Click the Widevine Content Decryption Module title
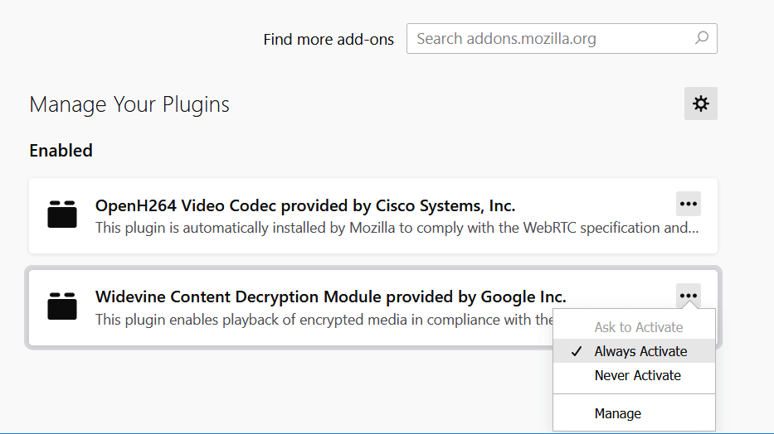The width and height of the screenshot is (774, 434). pyautogui.click(x=330, y=297)
